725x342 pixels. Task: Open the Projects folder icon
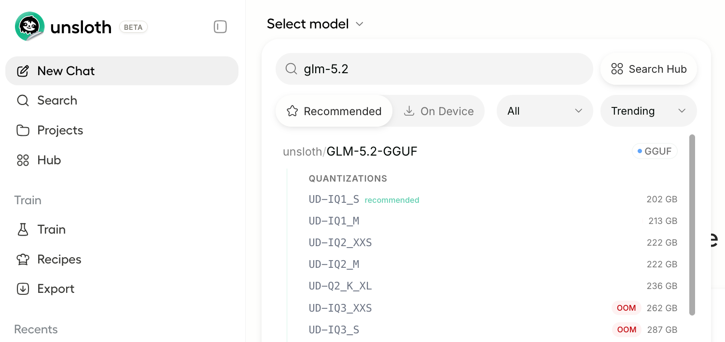(x=23, y=130)
